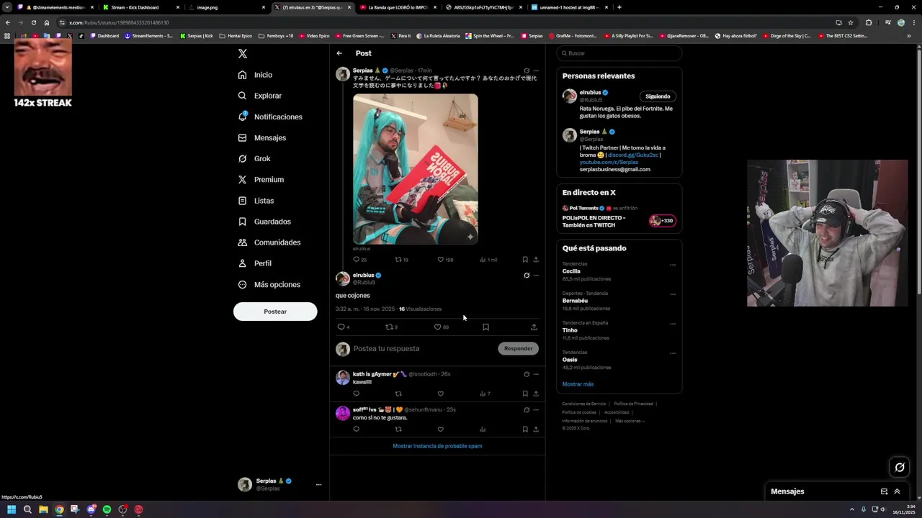This screenshot has width=922, height=518.
Task: Open the Explorar page
Action: [259, 96]
